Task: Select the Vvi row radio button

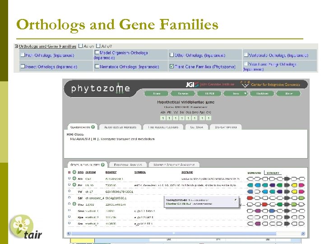Action: tap(69, 191)
